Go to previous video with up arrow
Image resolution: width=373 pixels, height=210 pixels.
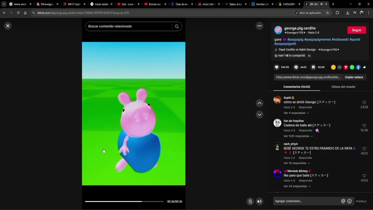click(259, 103)
